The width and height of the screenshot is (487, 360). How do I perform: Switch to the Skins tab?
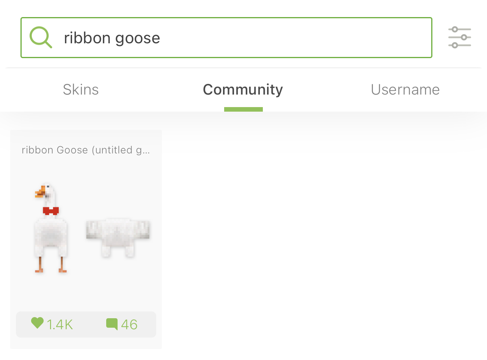[81, 90]
